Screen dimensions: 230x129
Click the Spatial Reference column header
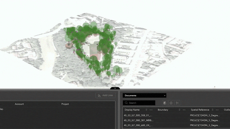point(200,110)
